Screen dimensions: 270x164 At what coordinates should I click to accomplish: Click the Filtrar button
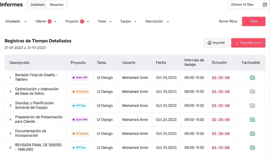(254, 21)
